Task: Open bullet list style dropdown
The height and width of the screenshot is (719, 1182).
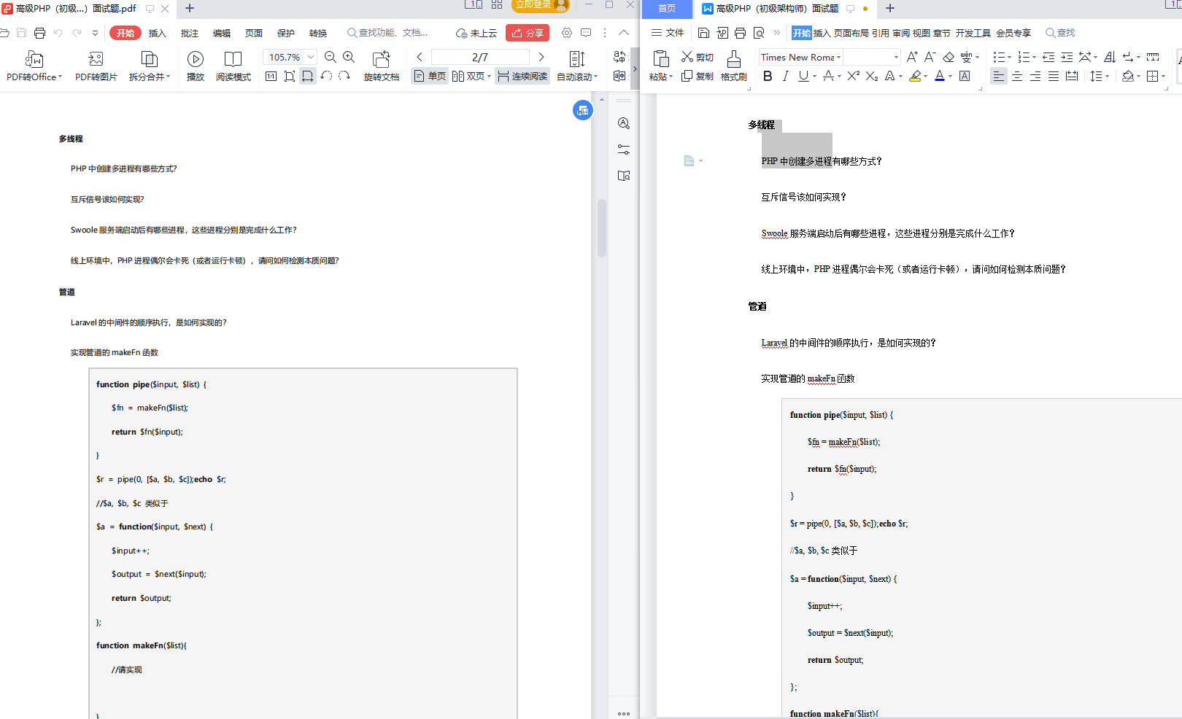Action: [x=1009, y=57]
